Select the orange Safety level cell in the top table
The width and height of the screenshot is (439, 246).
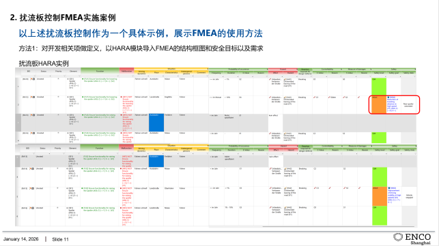(x=379, y=104)
